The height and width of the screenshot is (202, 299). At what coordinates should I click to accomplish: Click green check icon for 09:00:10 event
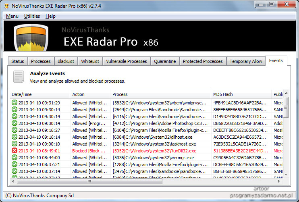click(x=15, y=144)
